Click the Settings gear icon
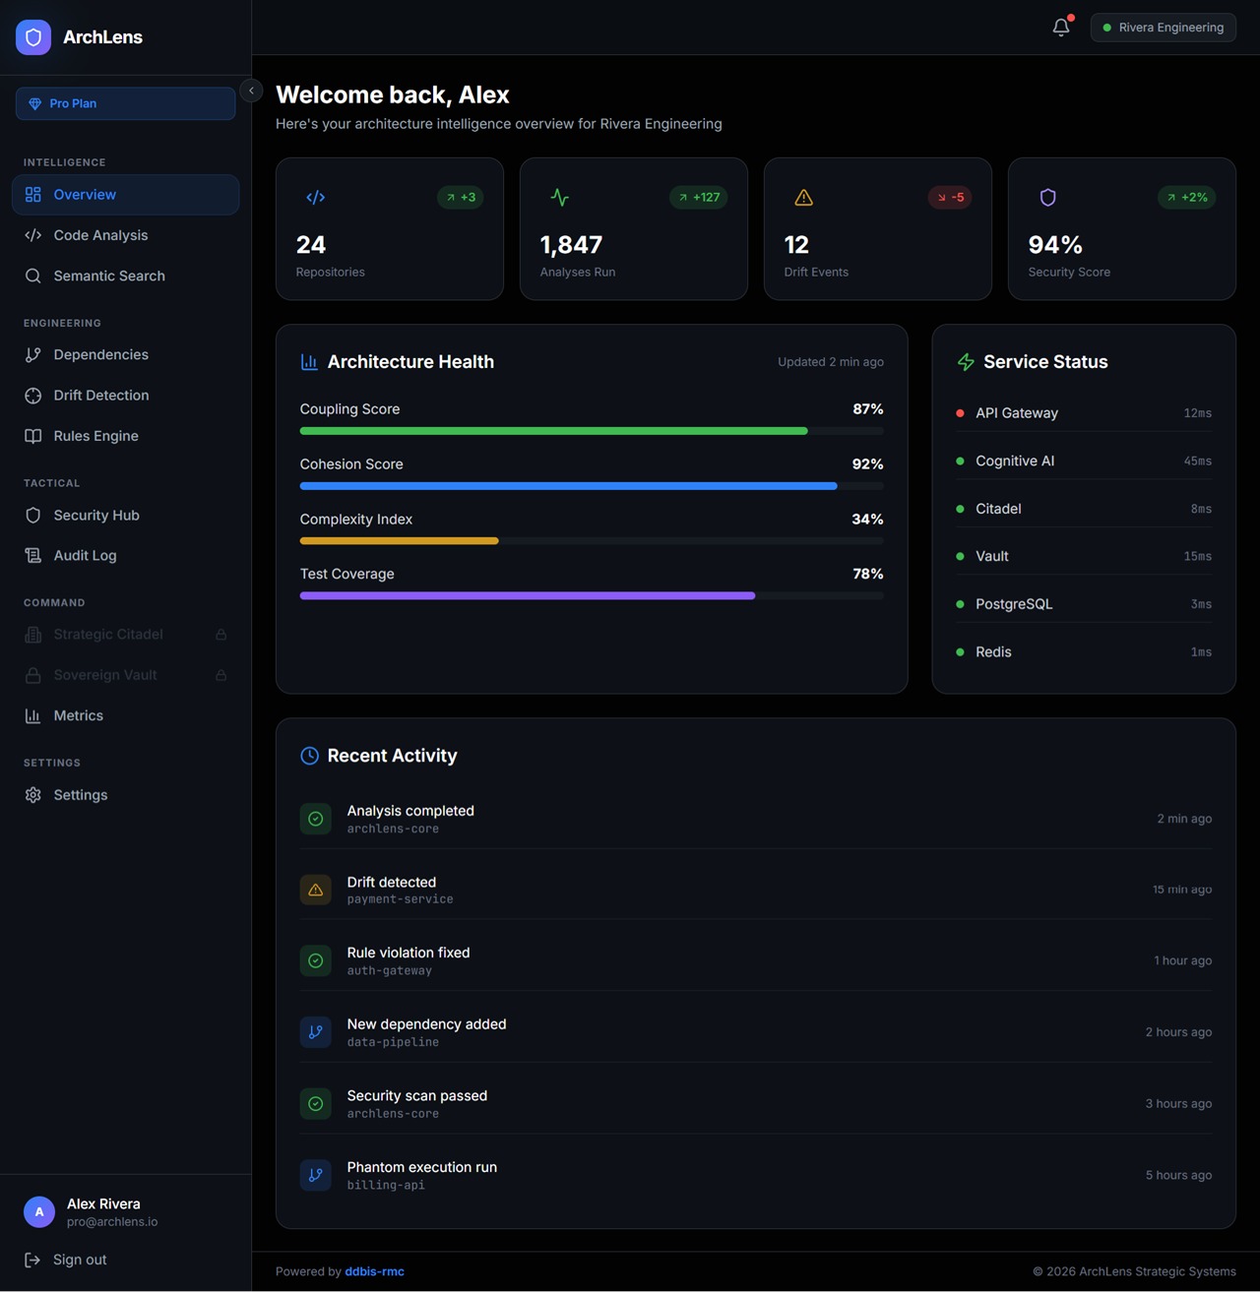This screenshot has width=1260, height=1294. coord(33,795)
